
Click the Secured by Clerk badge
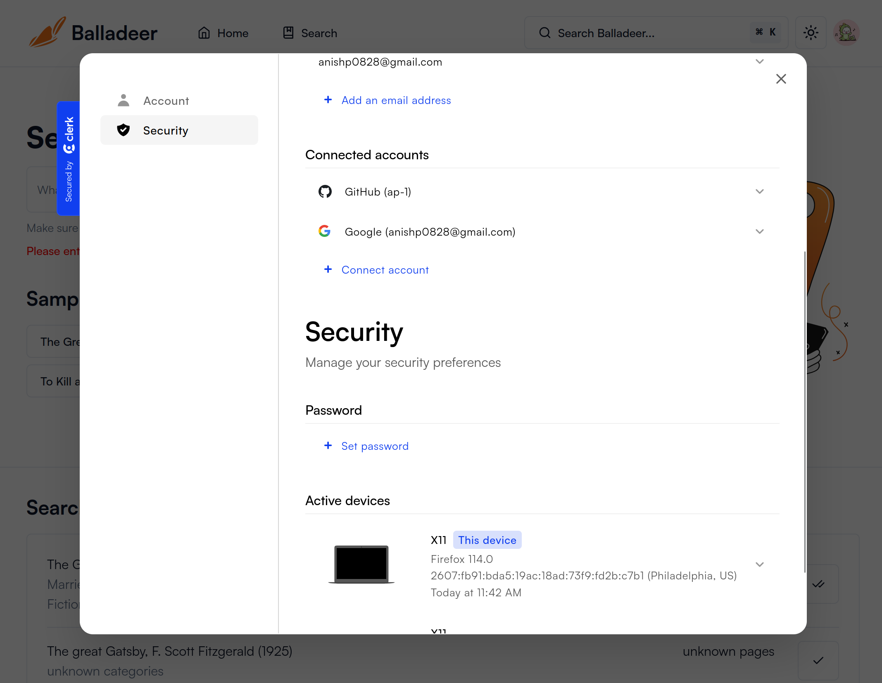point(69,158)
